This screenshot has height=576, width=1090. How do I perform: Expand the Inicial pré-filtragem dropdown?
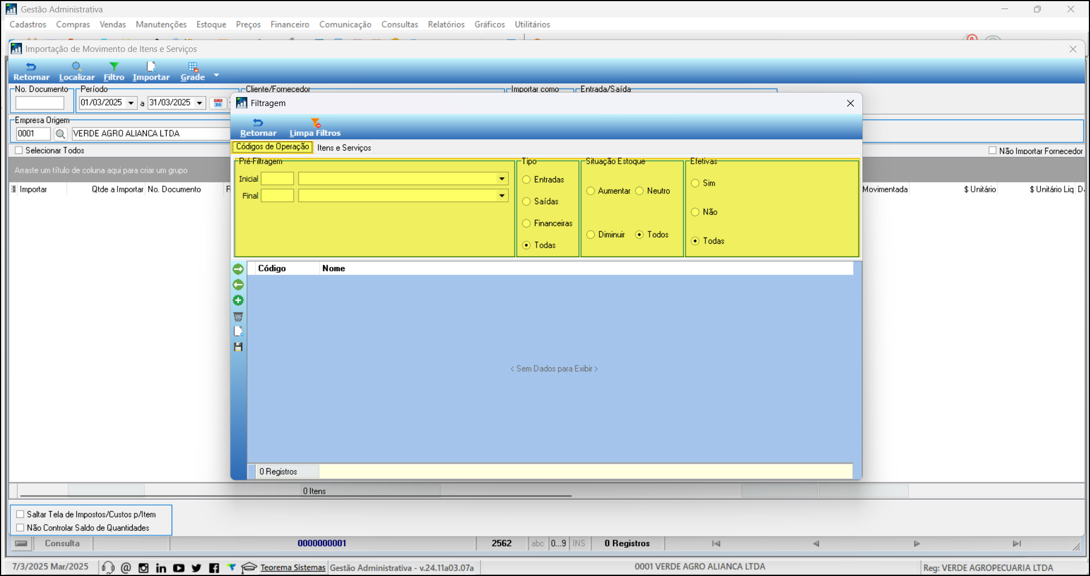[x=502, y=179]
